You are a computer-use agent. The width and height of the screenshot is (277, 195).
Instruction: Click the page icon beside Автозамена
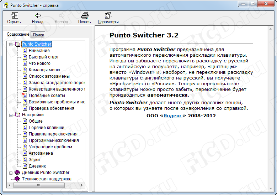point(25,153)
